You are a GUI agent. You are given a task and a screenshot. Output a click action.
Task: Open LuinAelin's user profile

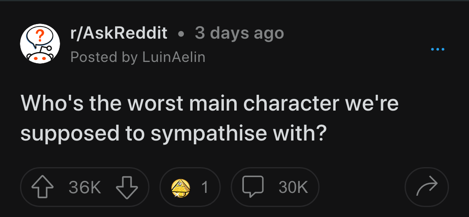click(x=174, y=57)
